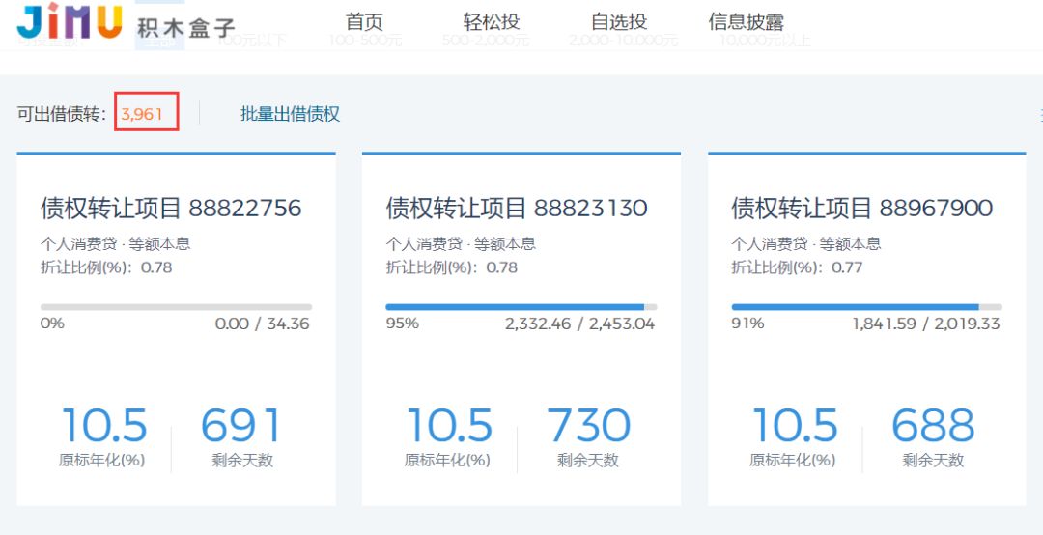
Task: Open the 自选投 section
Action: click(x=619, y=22)
